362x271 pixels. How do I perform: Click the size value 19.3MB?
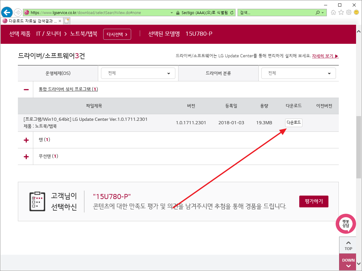264,123
